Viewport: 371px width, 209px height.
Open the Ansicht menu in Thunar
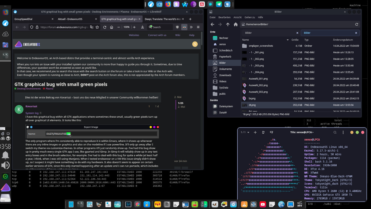[237, 17]
